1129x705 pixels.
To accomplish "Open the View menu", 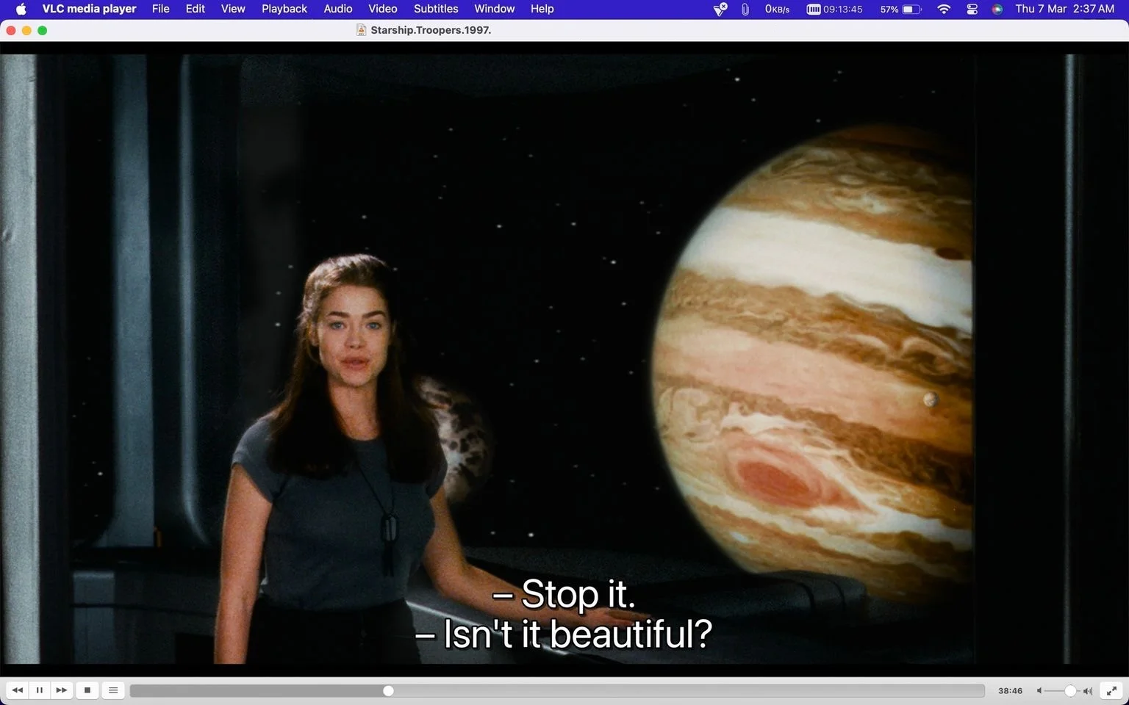I will click(x=233, y=9).
